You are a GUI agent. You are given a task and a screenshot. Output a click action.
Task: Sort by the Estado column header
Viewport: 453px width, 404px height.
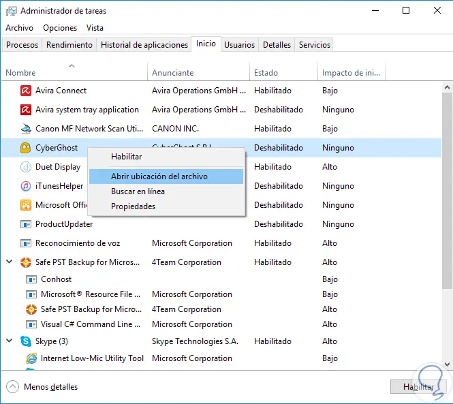283,72
